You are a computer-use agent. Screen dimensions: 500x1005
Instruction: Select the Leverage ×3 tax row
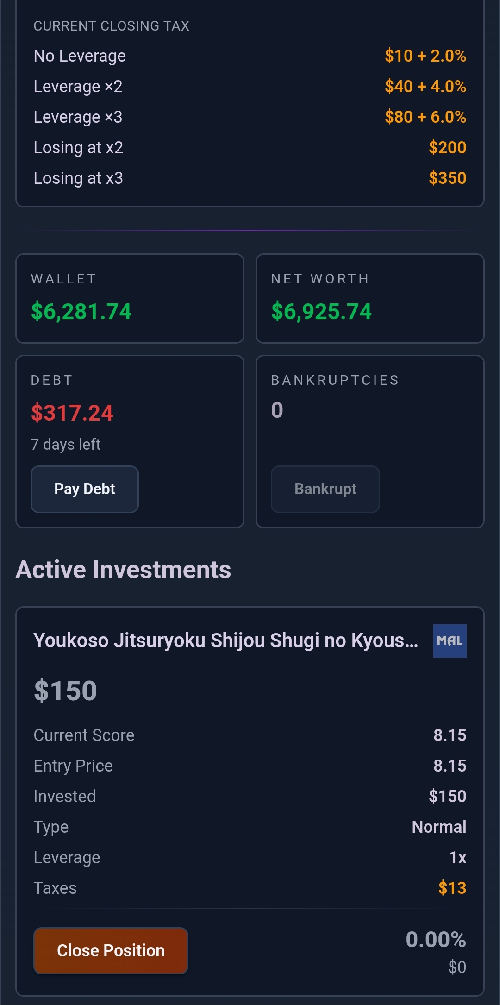coord(250,117)
